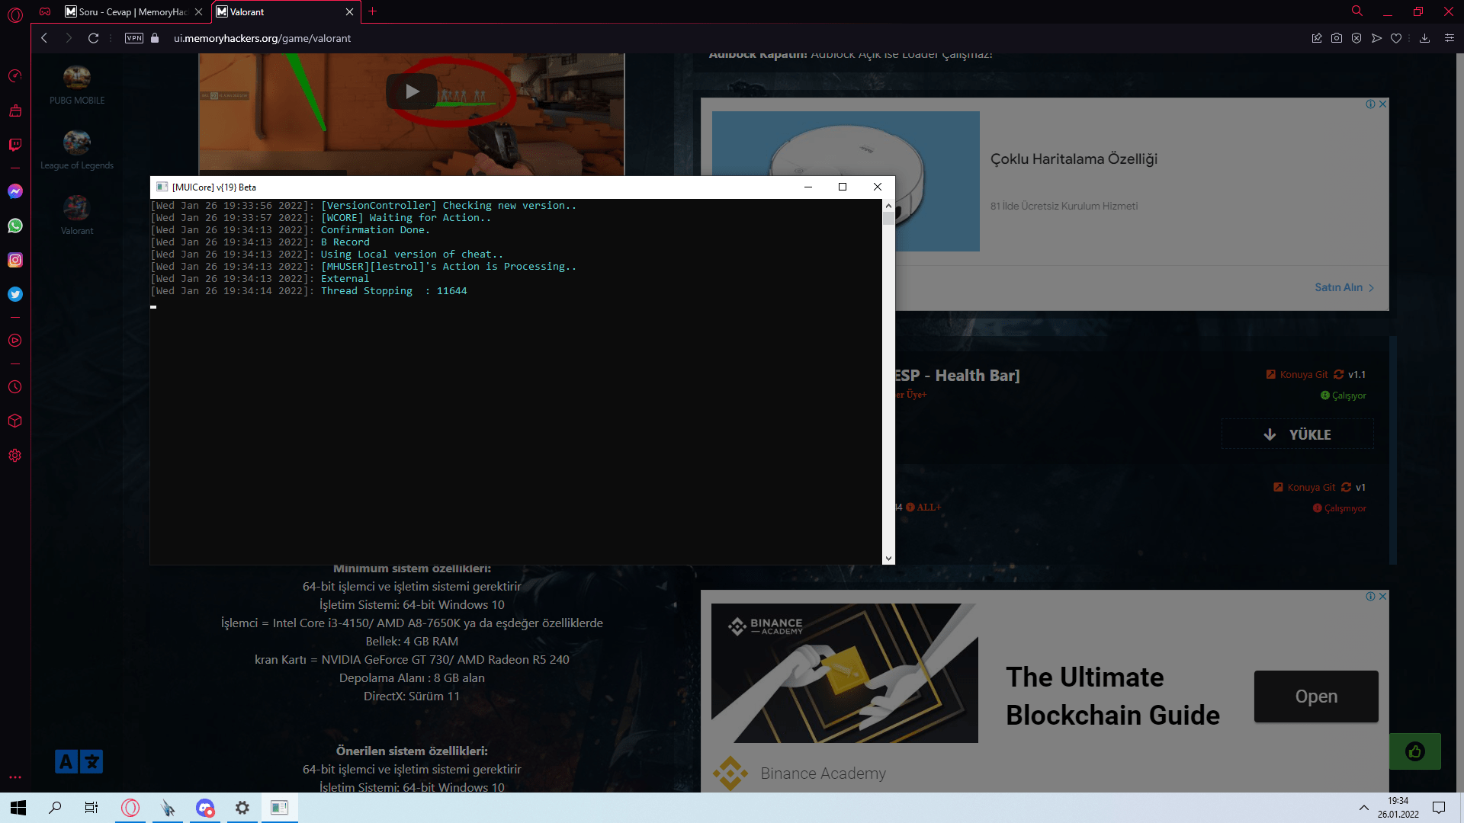
Task: Click Satın Alın link in the ad
Action: [1344, 287]
